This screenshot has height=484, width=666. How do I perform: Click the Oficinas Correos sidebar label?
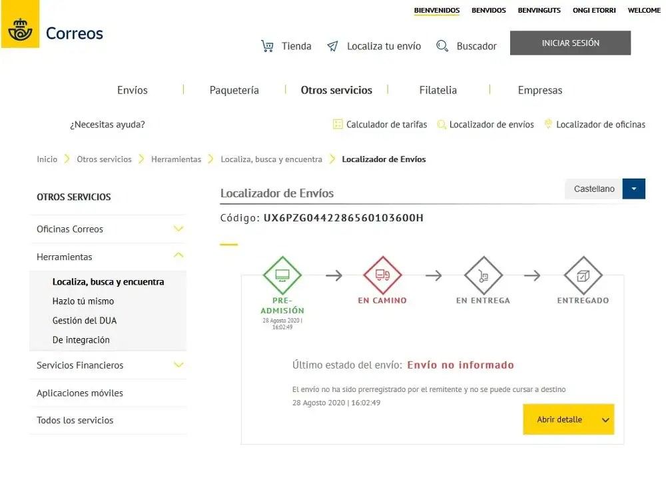click(70, 229)
